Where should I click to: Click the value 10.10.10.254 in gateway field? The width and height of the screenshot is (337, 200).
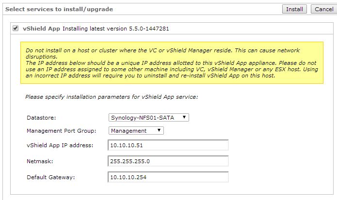click(x=129, y=177)
